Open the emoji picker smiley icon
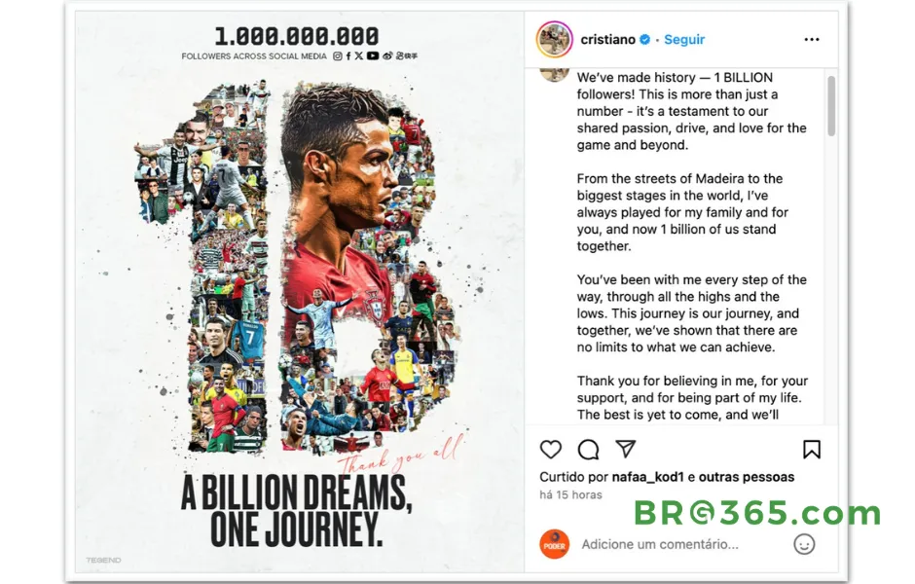The image size is (915, 584). click(804, 544)
